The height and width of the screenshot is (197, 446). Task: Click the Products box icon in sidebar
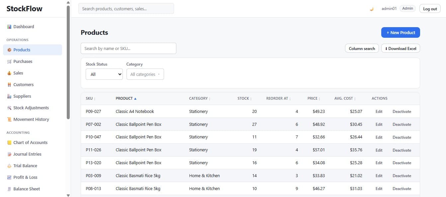point(9,50)
